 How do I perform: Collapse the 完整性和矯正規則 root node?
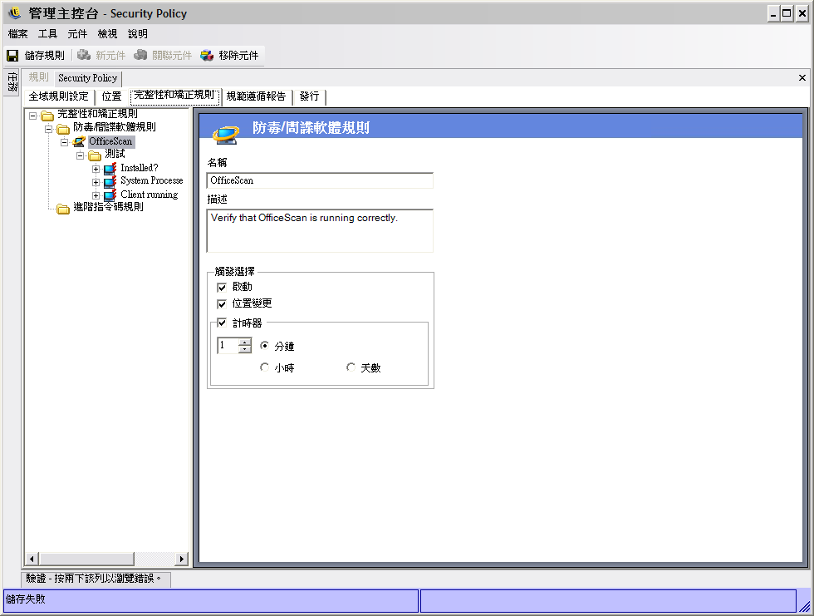click(32, 116)
